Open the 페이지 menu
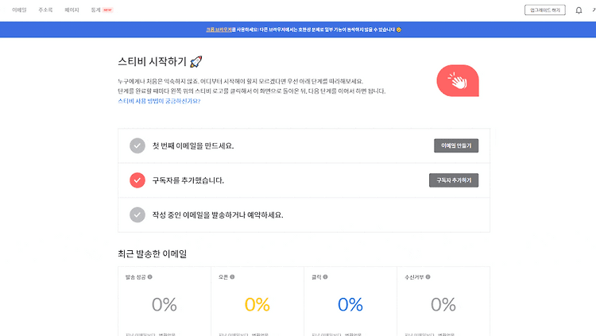Image resolution: width=596 pixels, height=336 pixels. tap(72, 10)
